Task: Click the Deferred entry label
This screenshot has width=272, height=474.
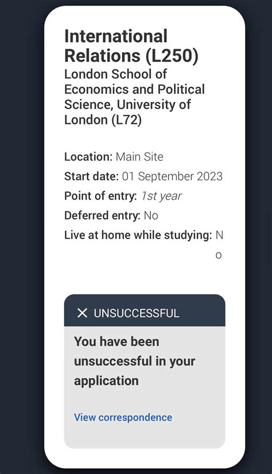Action: [103, 216]
